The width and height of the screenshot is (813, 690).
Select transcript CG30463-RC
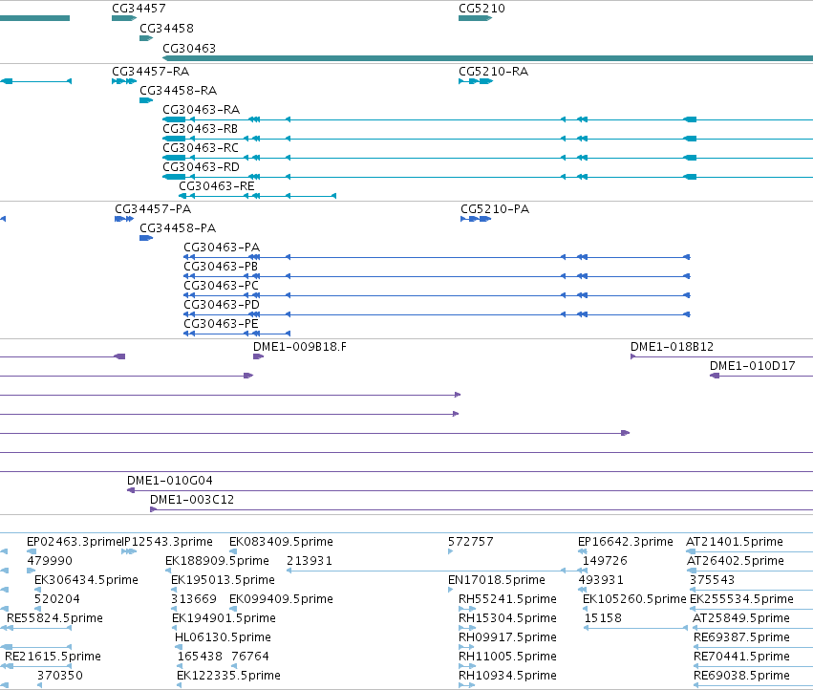(x=201, y=148)
